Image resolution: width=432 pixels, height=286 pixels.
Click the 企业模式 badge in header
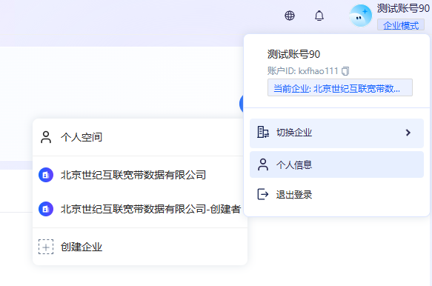[401, 25]
